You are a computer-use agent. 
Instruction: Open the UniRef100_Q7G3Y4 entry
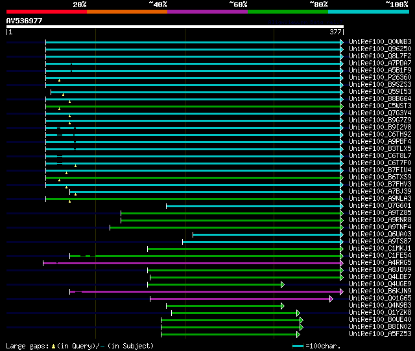point(380,113)
